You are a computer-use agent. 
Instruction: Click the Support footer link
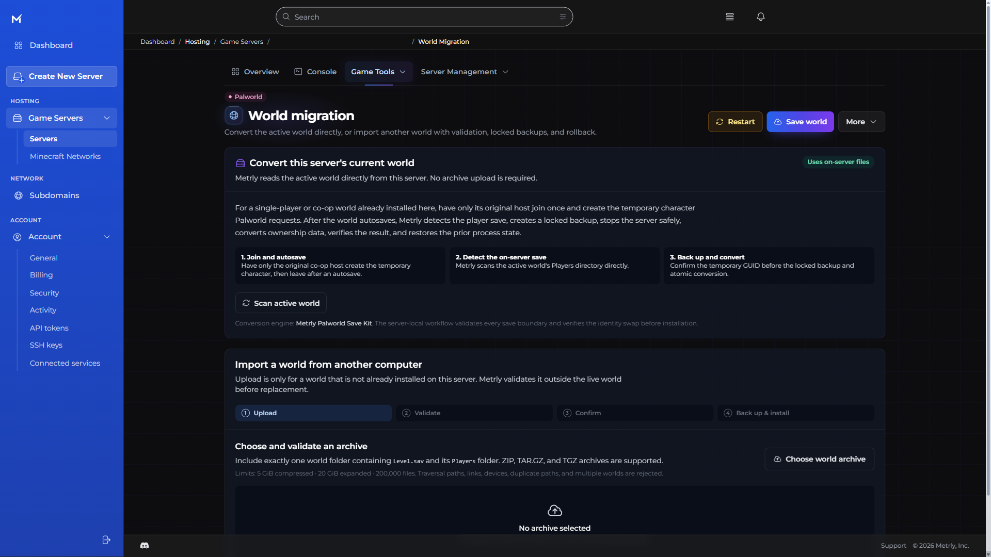tap(893, 546)
